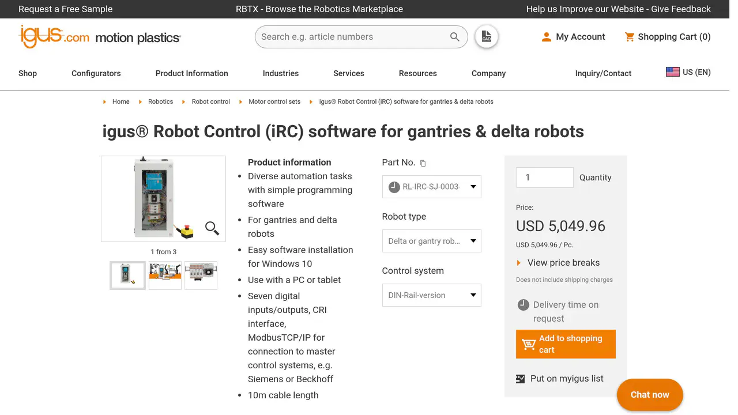Image resolution: width=738 pixels, height=415 pixels.
Task: Click My Account text link
Action: (581, 37)
